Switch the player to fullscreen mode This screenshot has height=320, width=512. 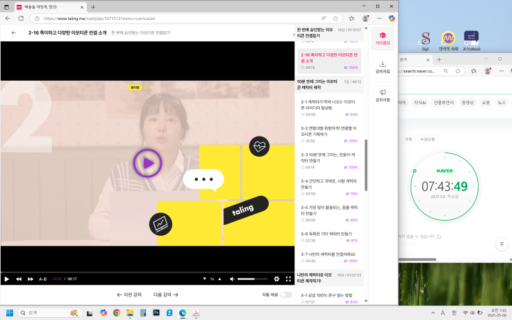tap(288, 279)
